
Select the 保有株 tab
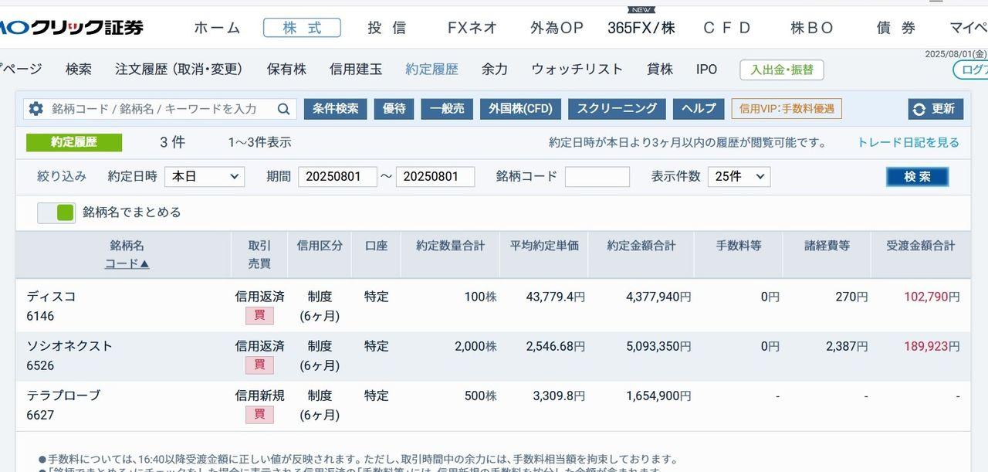[x=286, y=69]
